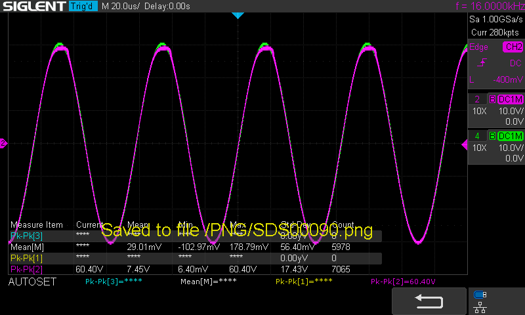This screenshot has height=315, width=525.
Task: Click the channel 2 ground level marker
Action: click(x=3, y=143)
